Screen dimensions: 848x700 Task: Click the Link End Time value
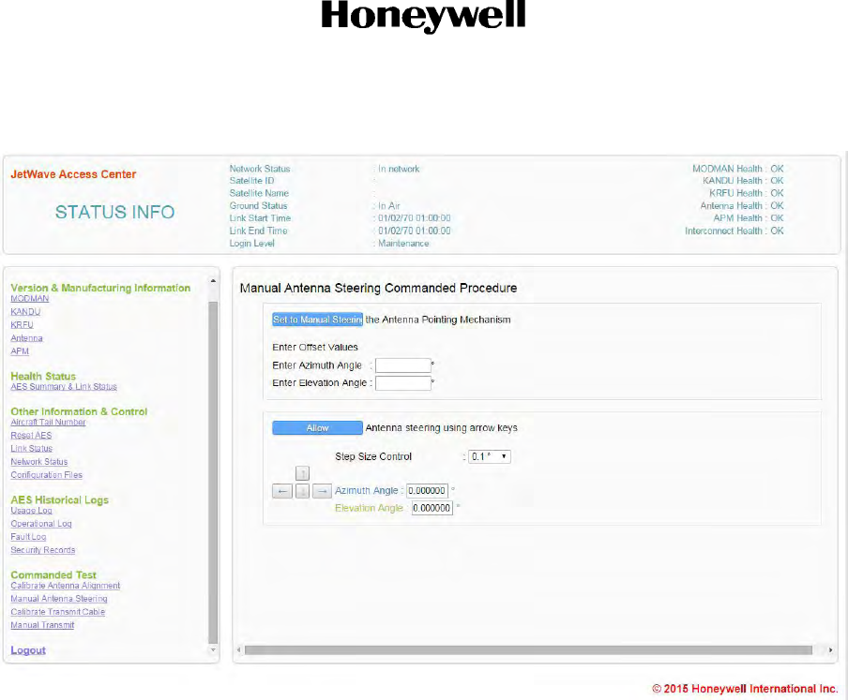click(x=415, y=231)
